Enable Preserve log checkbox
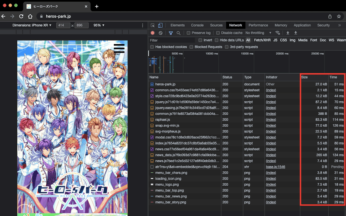The height and width of the screenshot is (216, 346). pos(189,33)
